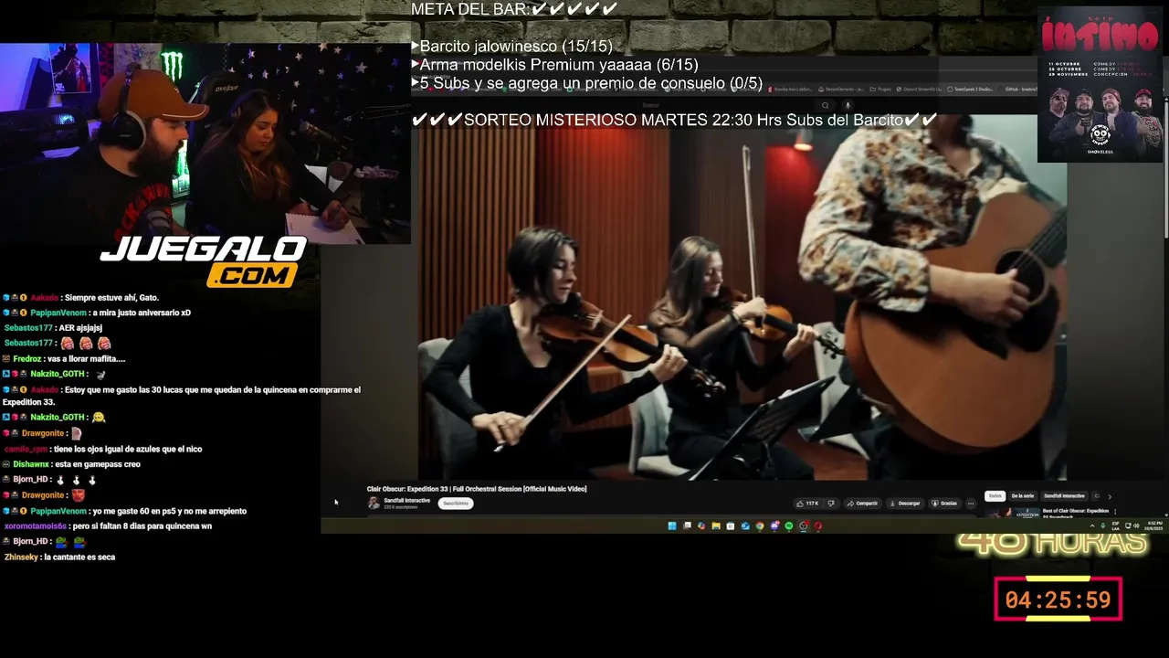Show hidden system tray icons
This screenshot has width=1169, height=658.
[1092, 525]
